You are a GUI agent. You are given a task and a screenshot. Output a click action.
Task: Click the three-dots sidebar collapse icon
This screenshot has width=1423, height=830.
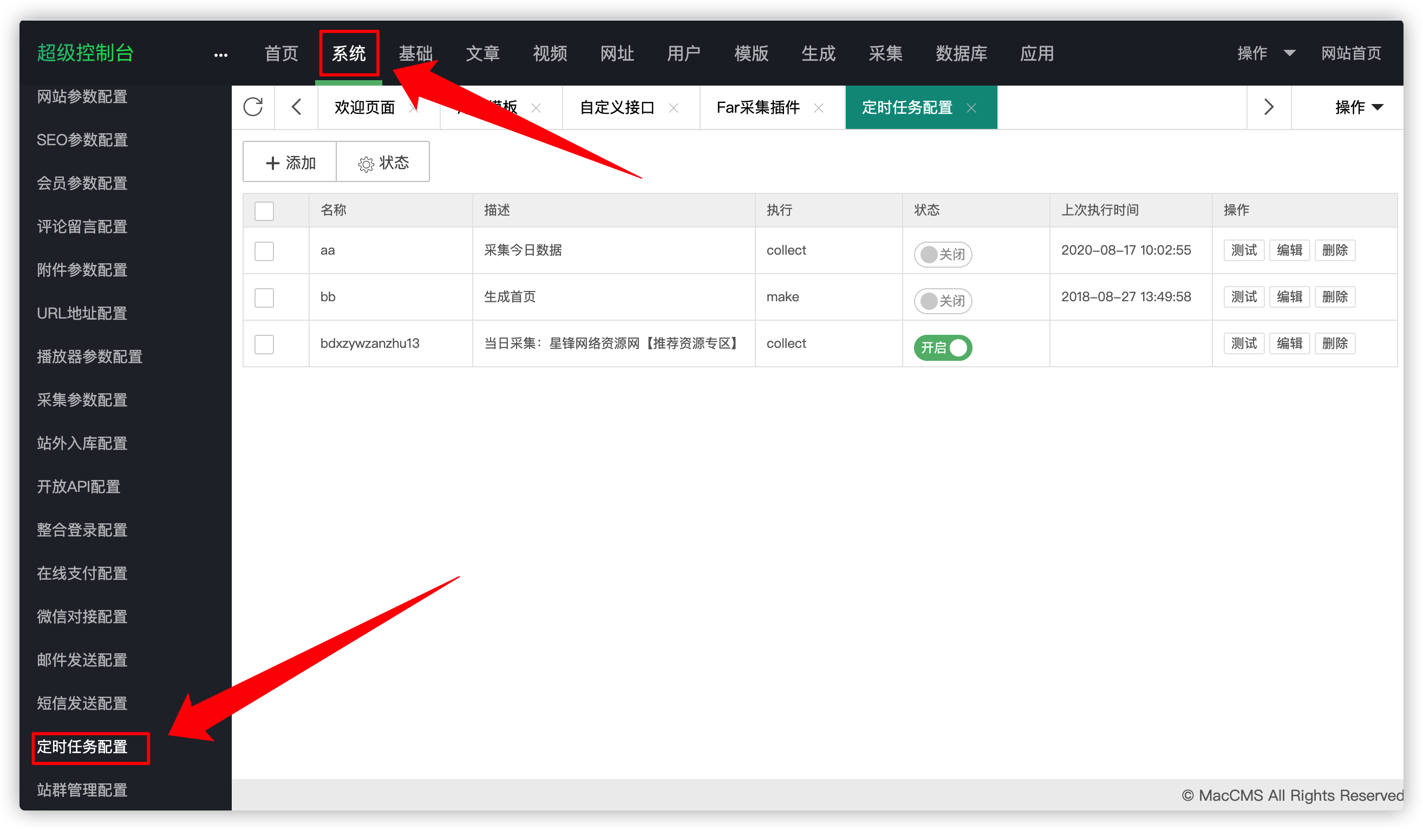tap(221, 55)
